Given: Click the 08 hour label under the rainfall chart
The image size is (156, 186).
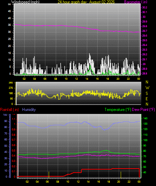Looking at the screenshot, I should 58,182.
